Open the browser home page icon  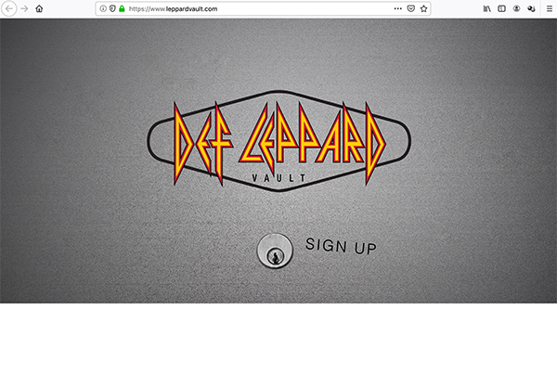coord(39,9)
